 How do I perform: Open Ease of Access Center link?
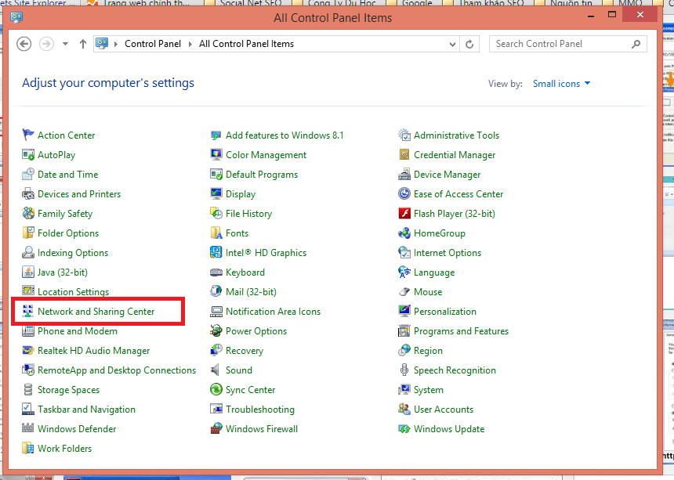coord(458,194)
